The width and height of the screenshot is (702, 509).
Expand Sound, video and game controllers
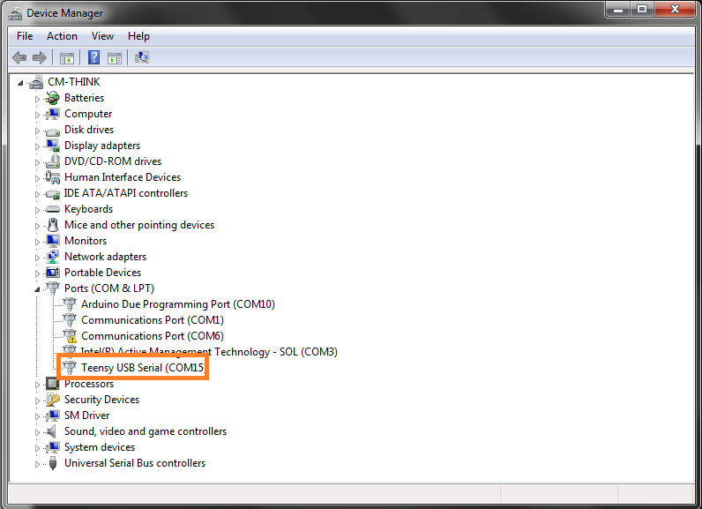click(38, 432)
